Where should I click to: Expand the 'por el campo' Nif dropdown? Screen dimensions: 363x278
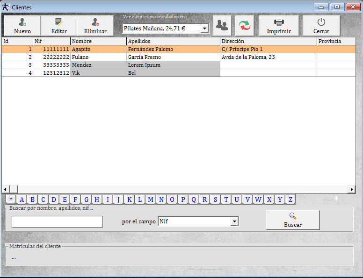[x=235, y=221]
